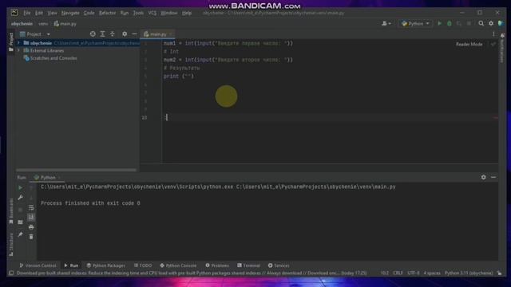Rerun the program from the Run panel
This screenshot has width=511, height=287.
pyautogui.click(x=20, y=188)
